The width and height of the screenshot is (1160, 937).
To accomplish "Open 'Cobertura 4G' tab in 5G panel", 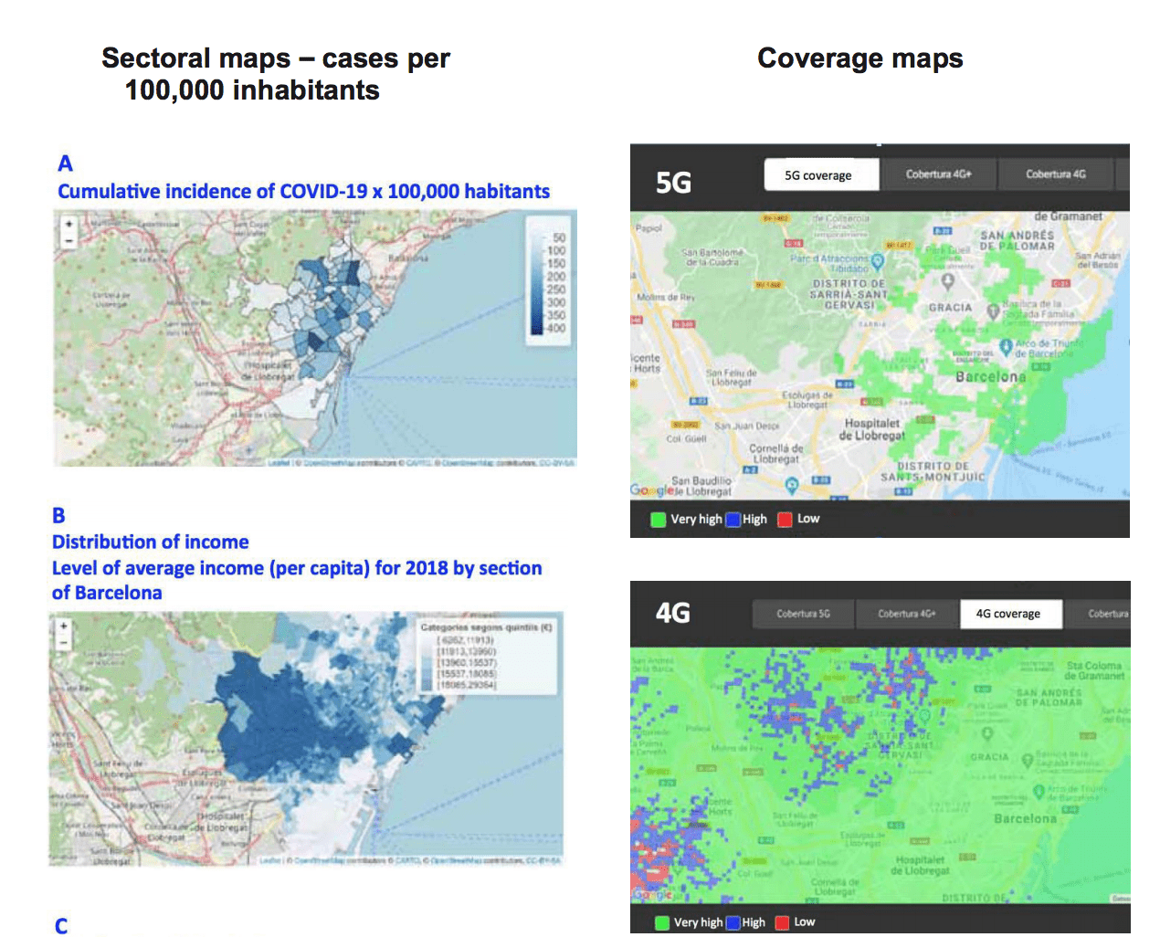I will pos(1055,174).
